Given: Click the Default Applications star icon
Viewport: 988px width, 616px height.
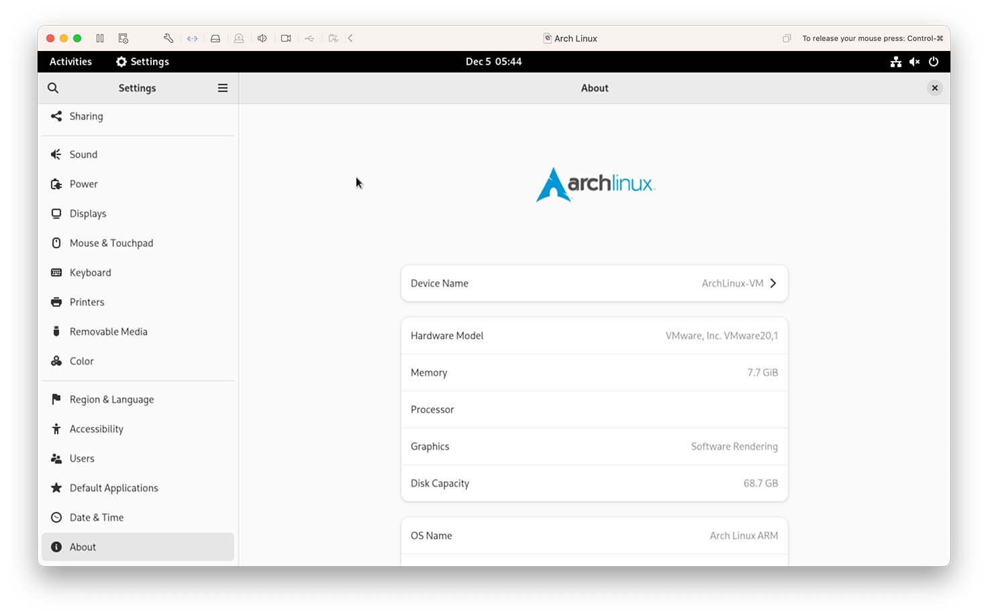Looking at the screenshot, I should point(56,488).
